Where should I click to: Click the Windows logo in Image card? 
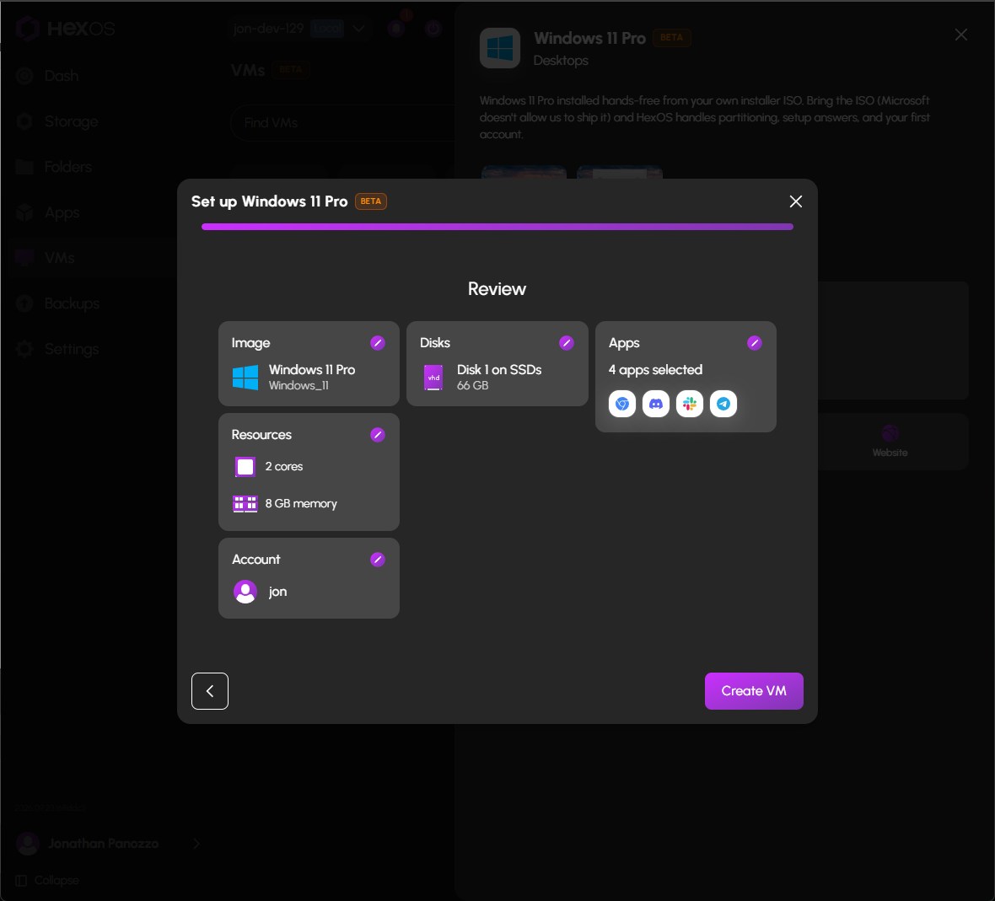point(245,378)
